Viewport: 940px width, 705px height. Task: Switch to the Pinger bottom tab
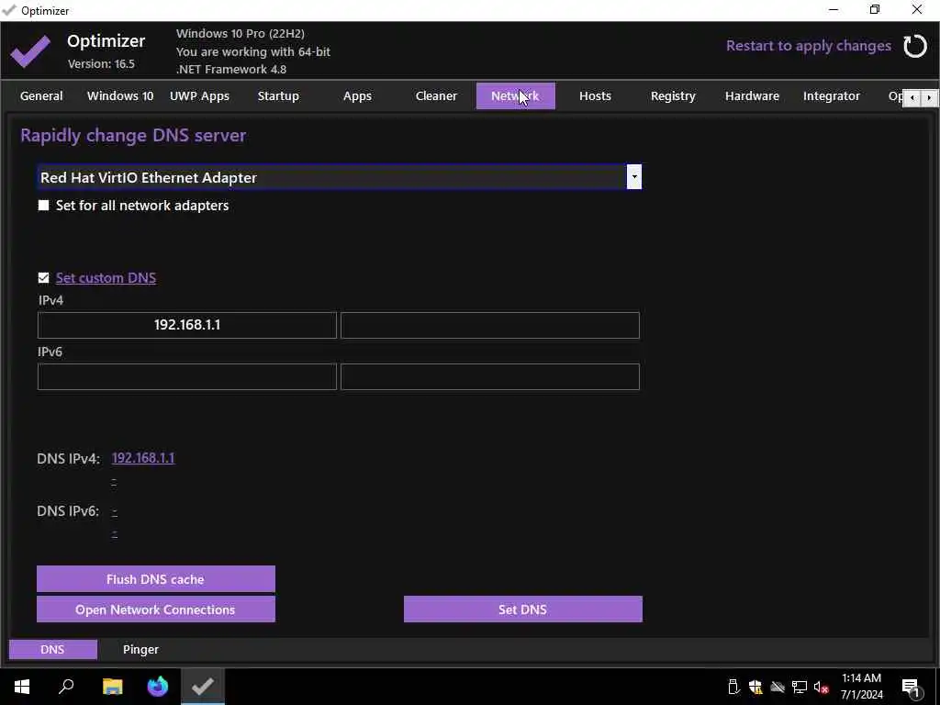pos(140,649)
